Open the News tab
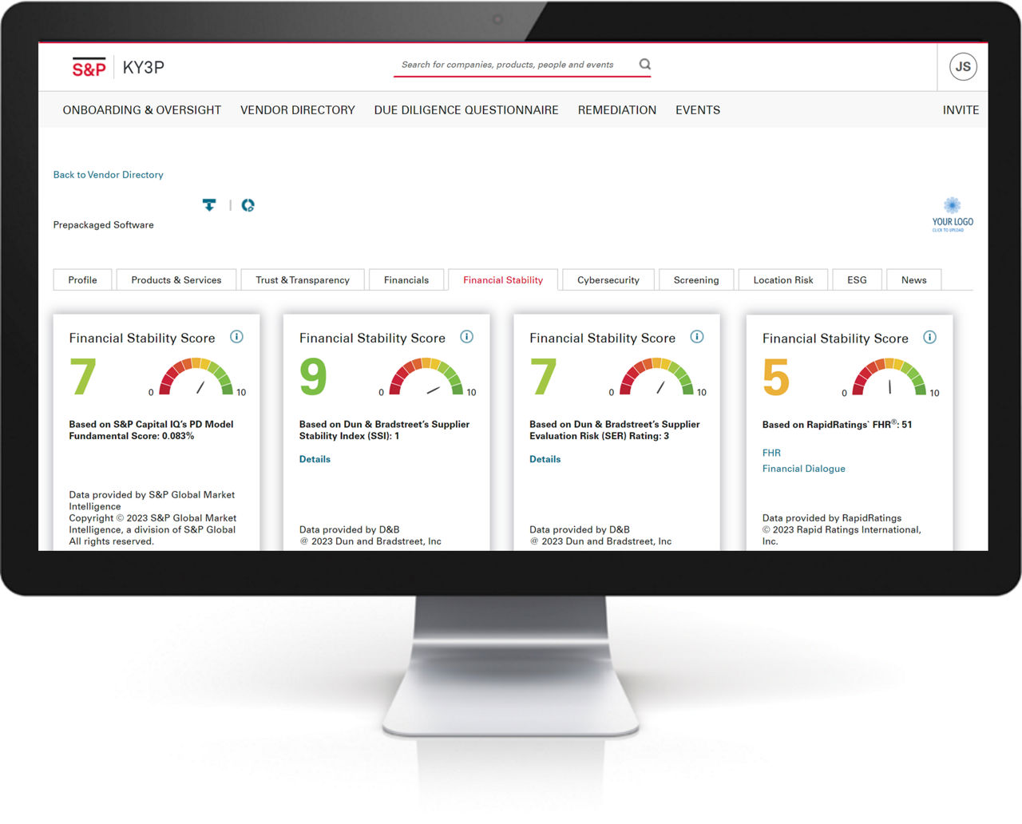Screen dimensions: 1022x824 (x=914, y=279)
